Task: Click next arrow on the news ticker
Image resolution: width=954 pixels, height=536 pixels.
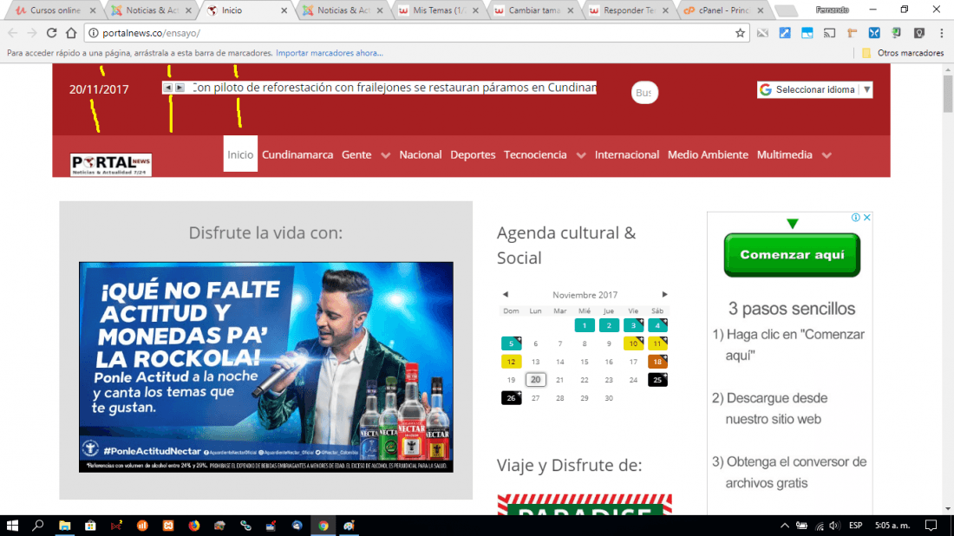Action: coord(180,88)
